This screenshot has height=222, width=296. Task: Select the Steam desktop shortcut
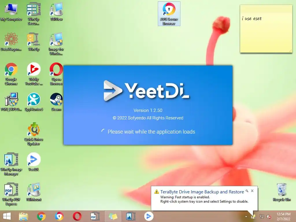pos(56,102)
